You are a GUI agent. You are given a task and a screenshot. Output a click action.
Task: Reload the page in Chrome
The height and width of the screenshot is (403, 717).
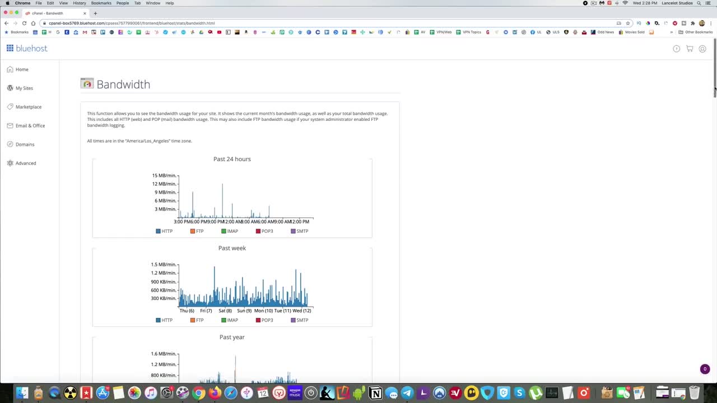24,23
